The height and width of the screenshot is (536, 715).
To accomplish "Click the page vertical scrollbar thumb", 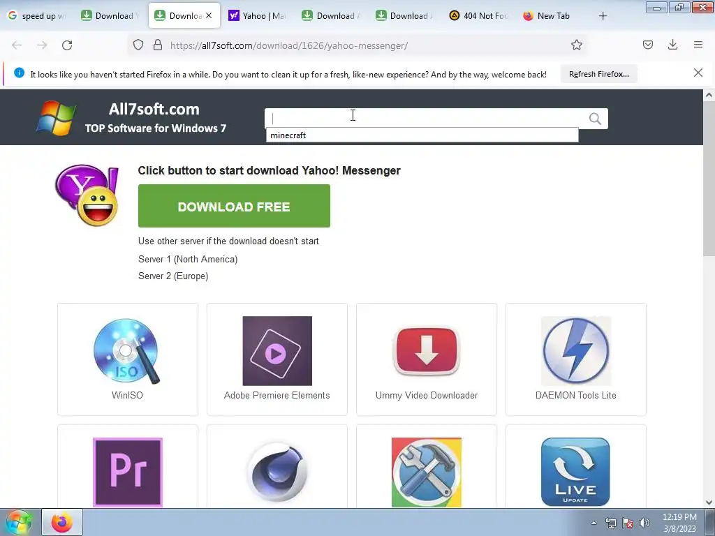I will click(x=709, y=178).
